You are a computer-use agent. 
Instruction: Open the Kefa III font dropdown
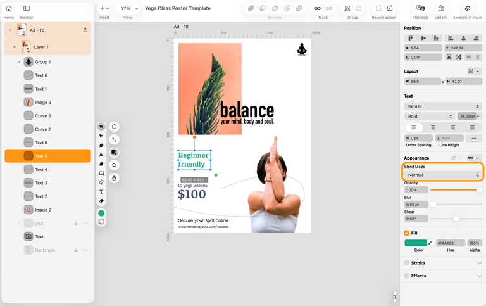click(x=443, y=106)
